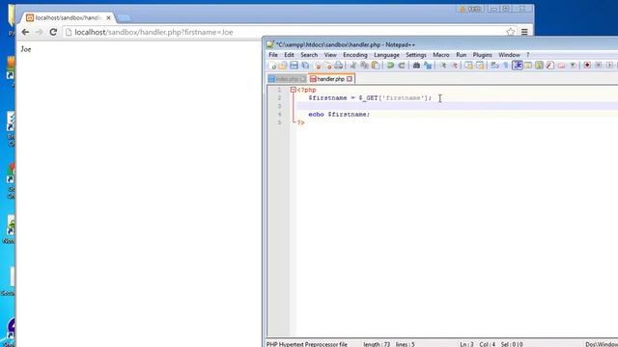Click the Paste clipboard icon
The image size is (618, 347).
376,66
